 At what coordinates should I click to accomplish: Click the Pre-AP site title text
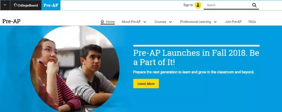click(11, 21)
